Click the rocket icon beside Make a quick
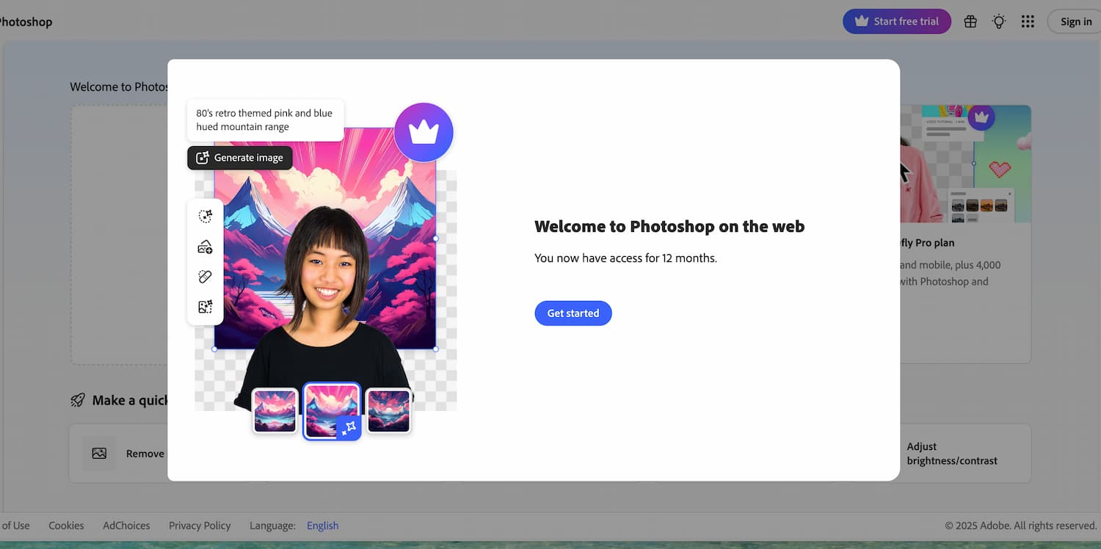 [x=78, y=400]
